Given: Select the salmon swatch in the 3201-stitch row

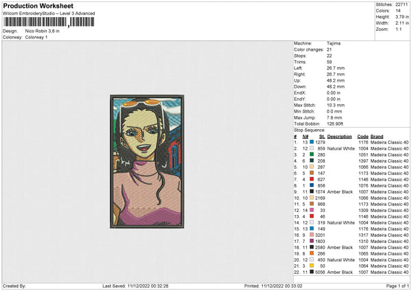Looking at the screenshot, I should 312,235.
